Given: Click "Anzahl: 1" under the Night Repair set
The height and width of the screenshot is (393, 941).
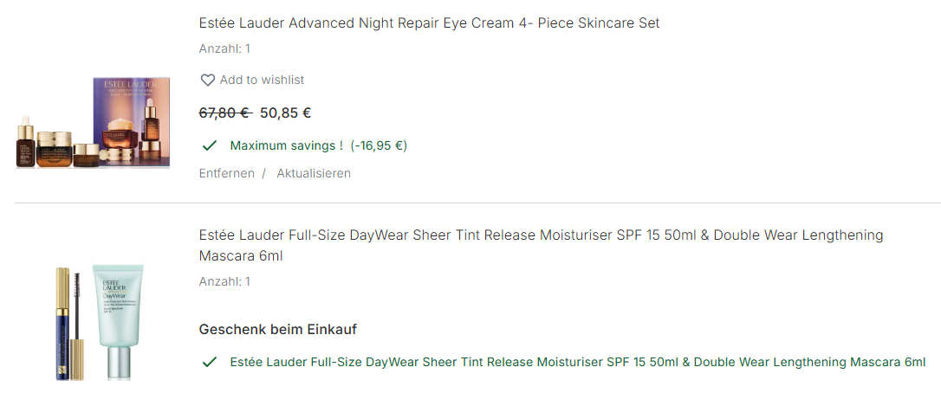Looking at the screenshot, I should (x=224, y=48).
